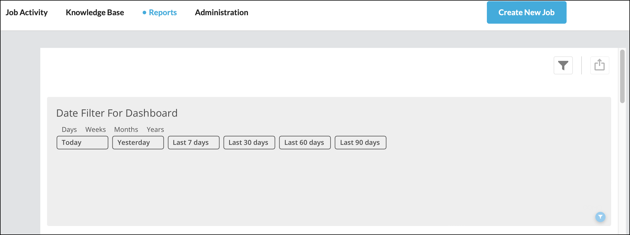Click the export share icon
The image size is (630, 235).
tap(600, 65)
